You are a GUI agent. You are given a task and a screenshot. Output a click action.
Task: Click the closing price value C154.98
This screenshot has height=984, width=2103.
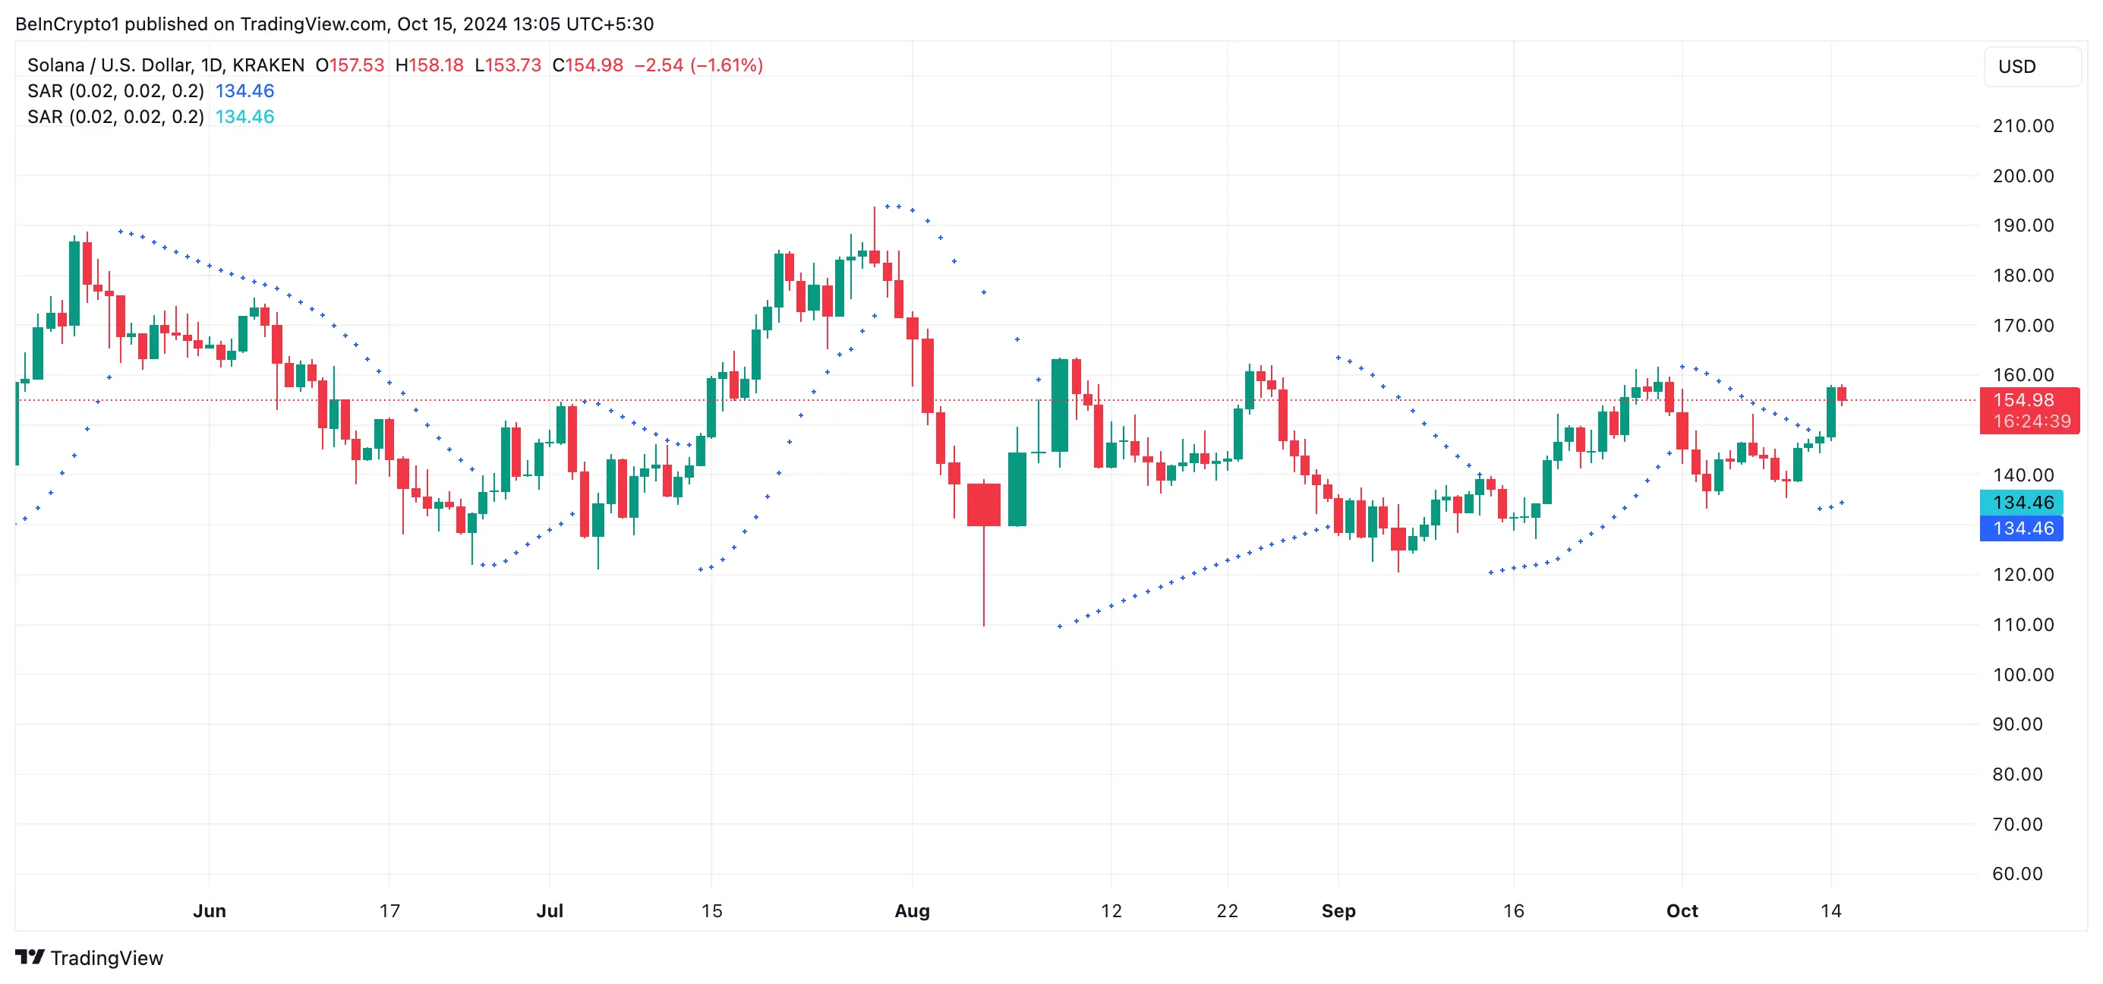tap(588, 65)
